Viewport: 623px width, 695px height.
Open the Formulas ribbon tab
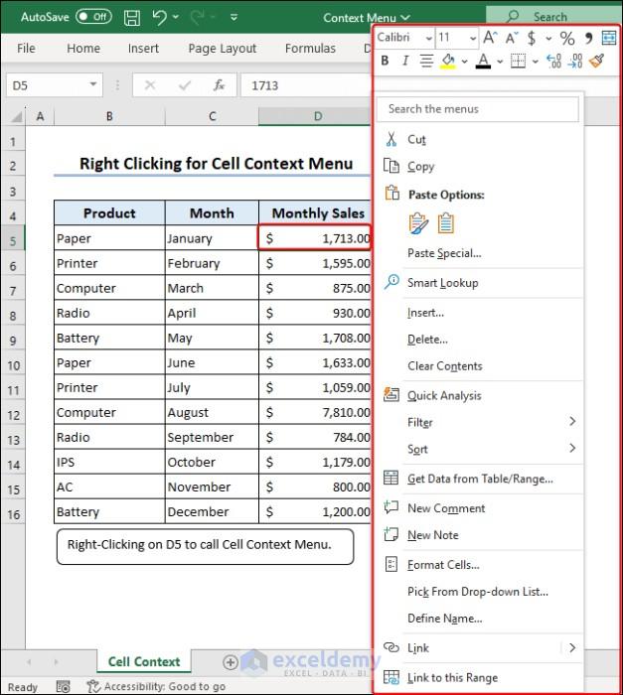(310, 49)
